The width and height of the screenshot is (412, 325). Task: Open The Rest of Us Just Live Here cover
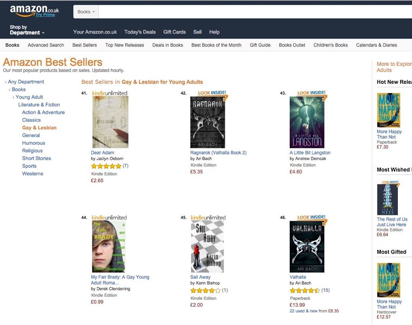(x=388, y=199)
